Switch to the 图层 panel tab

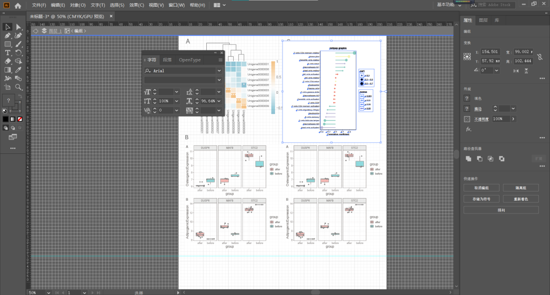pyautogui.click(x=483, y=20)
